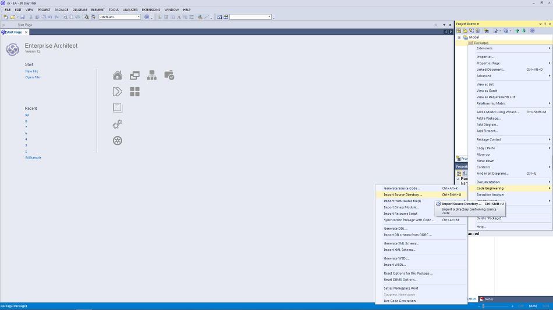This screenshot has height=310, width=553.
Task: Click the four-squares grid icon on Start Page
Action: tap(134, 92)
